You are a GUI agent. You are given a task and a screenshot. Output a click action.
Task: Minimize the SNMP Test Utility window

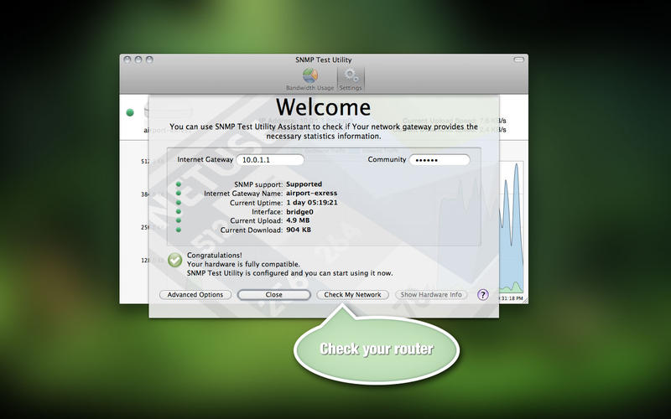[138, 60]
